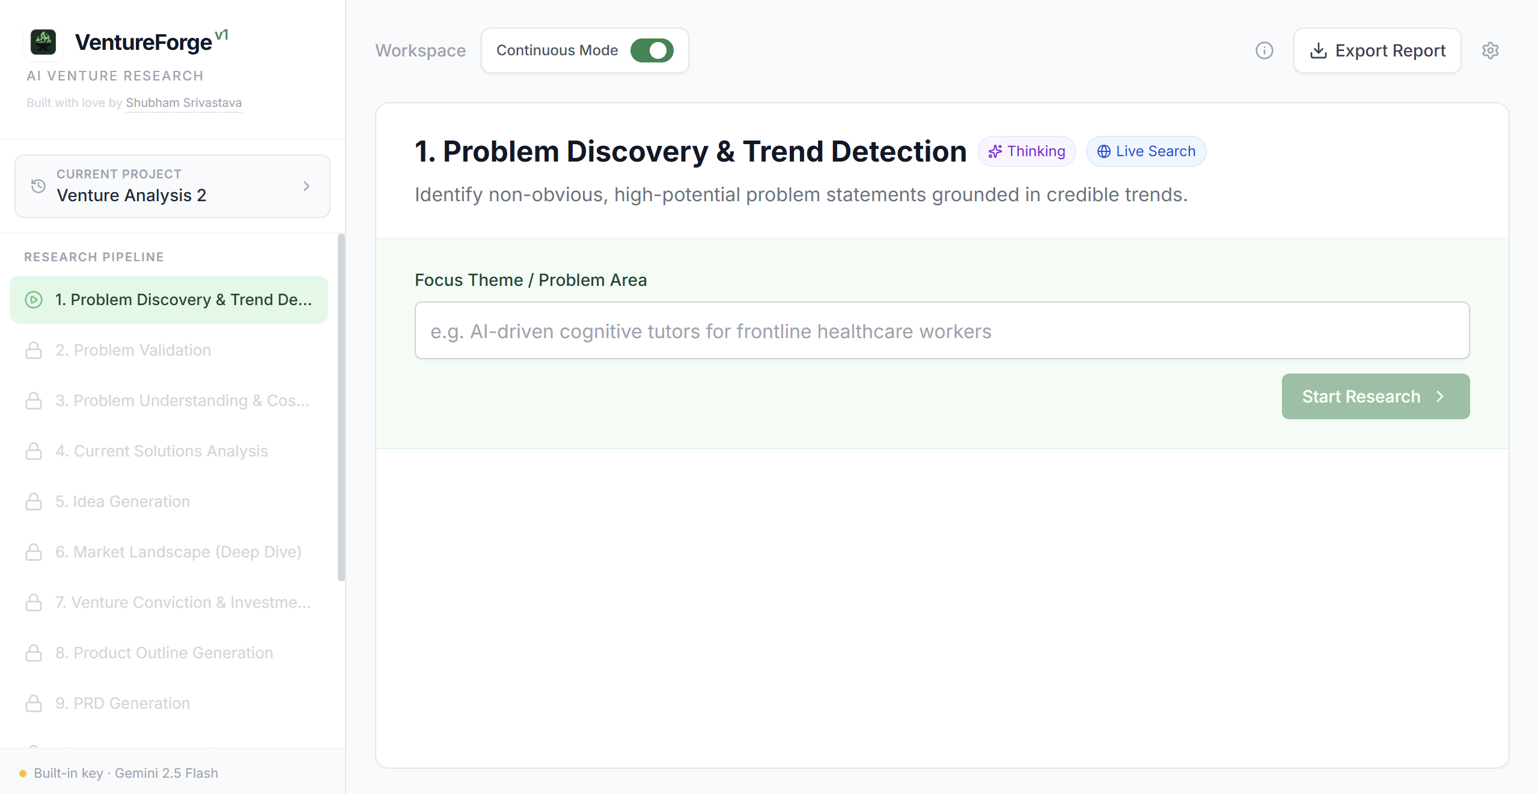Toggle Continuous Mode switch off
This screenshot has height=794, width=1538.
click(x=652, y=50)
